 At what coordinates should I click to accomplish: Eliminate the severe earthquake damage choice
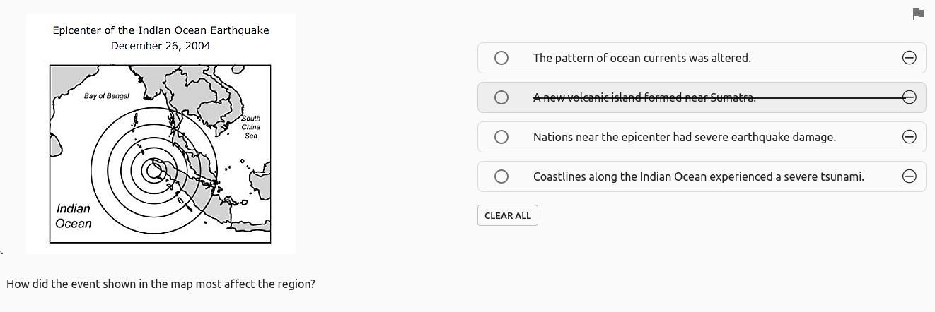tap(910, 137)
